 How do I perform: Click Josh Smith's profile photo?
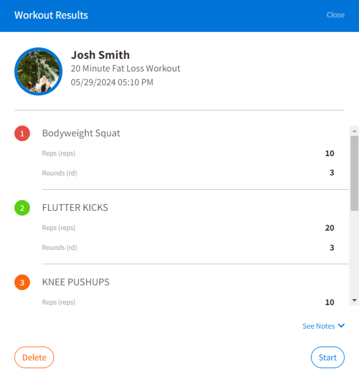click(x=38, y=71)
